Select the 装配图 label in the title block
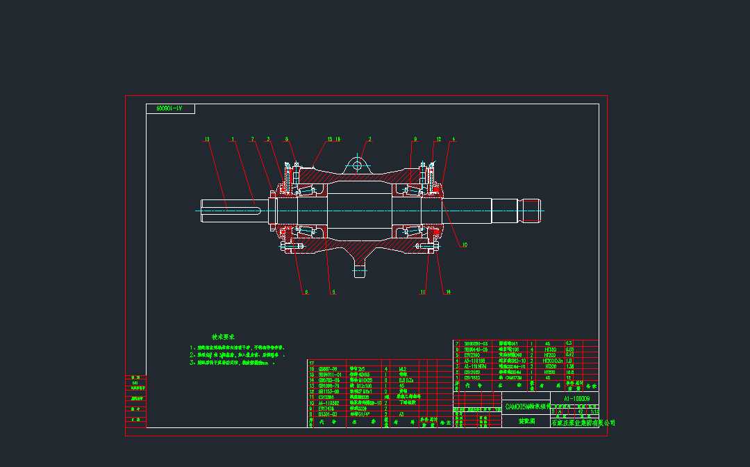Viewport: 750px width, 467px height. (x=528, y=420)
